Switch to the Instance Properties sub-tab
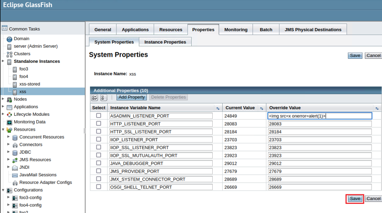 click(x=165, y=42)
